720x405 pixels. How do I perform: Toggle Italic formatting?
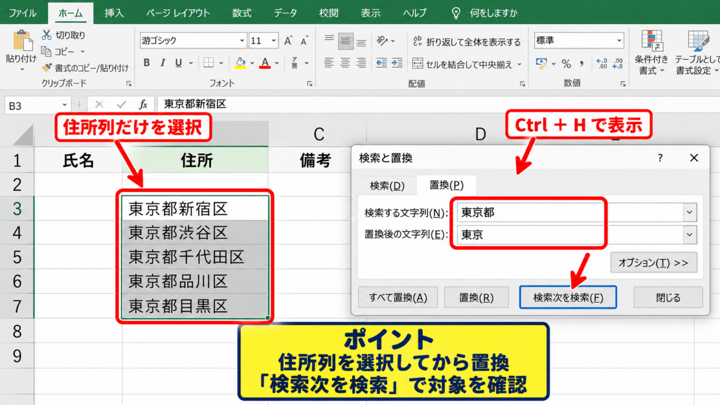163,63
